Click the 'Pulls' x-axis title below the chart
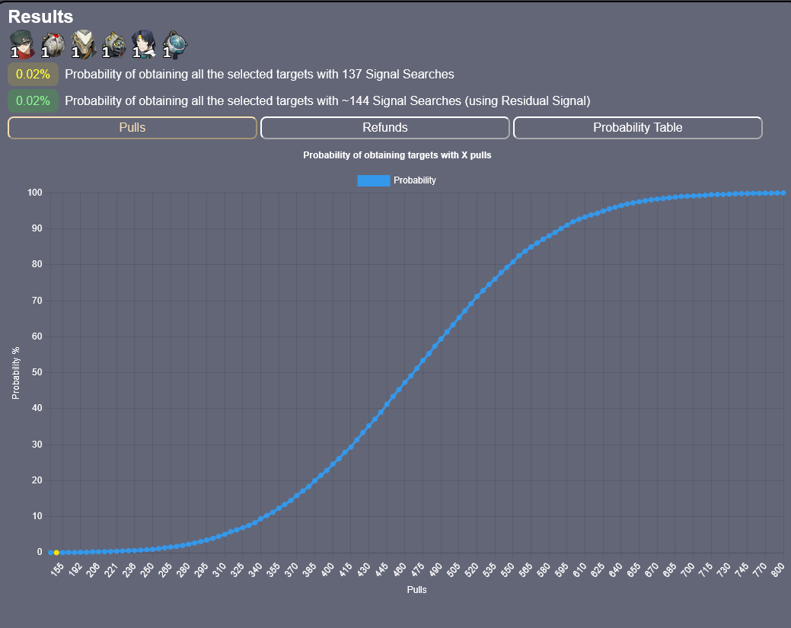This screenshot has height=628, width=791. click(416, 590)
